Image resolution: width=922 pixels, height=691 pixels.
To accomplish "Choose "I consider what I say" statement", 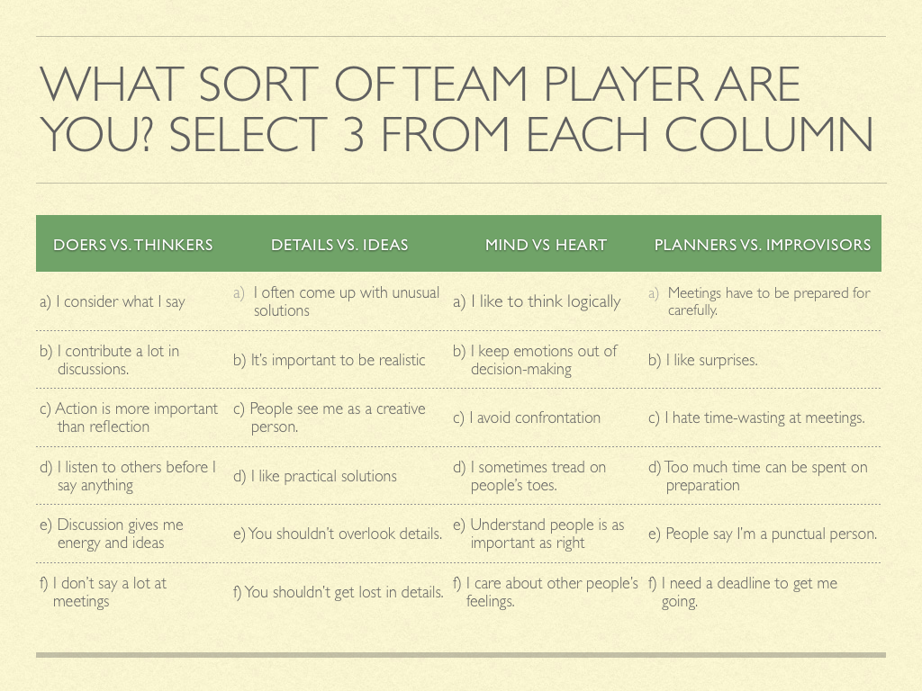I will 113,302.
